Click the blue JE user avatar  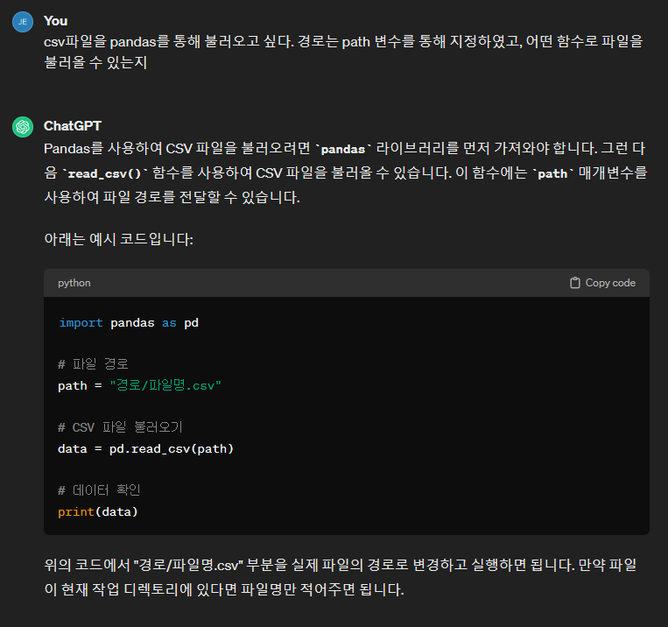point(23,22)
